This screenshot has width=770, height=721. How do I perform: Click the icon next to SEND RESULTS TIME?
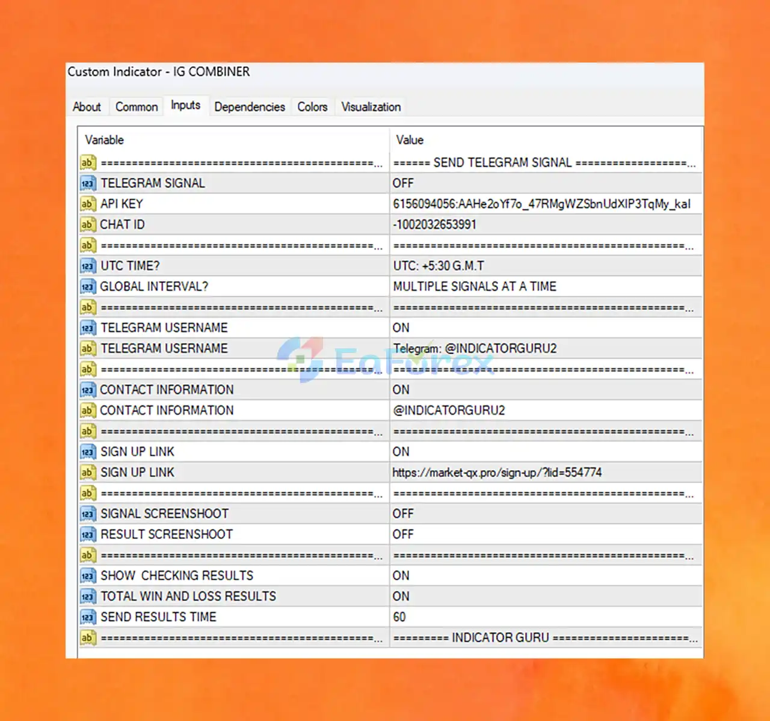(x=88, y=617)
